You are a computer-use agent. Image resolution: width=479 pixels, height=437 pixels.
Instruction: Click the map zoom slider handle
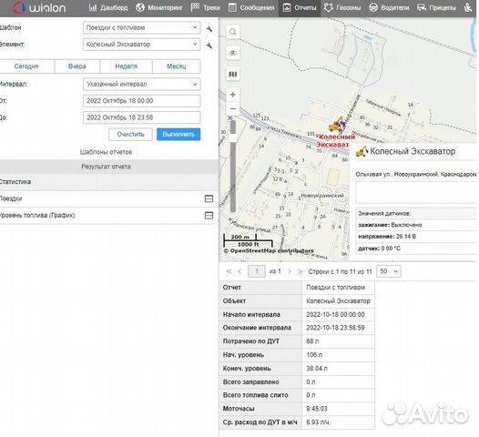click(x=233, y=137)
